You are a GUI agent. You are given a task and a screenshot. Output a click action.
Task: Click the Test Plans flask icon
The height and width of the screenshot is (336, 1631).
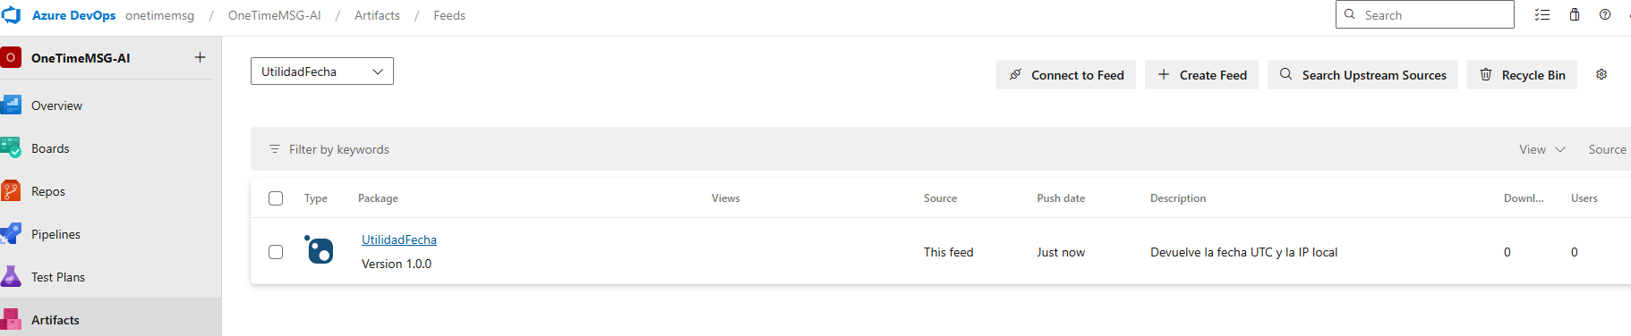point(12,277)
